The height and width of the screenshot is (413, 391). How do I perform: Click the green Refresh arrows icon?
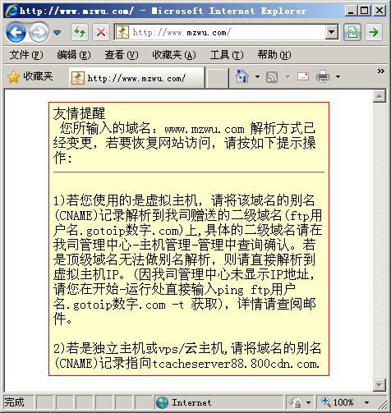[80, 32]
